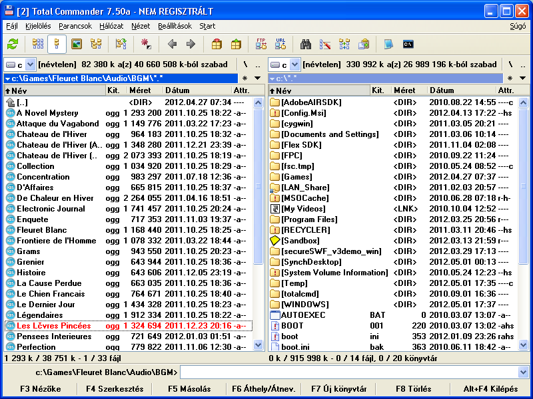
Task: Open the Synchronize directories toolbar icon
Action: pos(344,44)
